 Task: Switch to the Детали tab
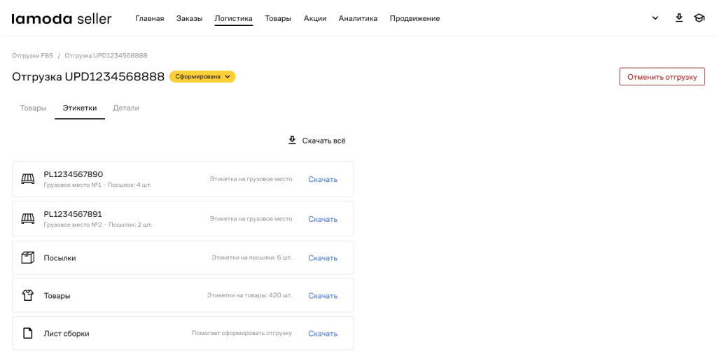coord(126,108)
